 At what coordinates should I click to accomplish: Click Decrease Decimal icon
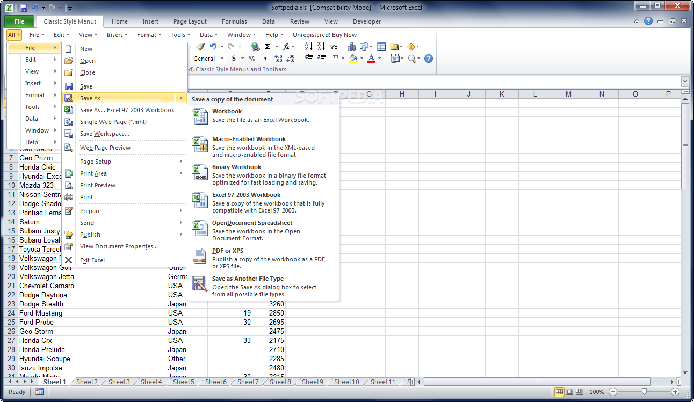coord(291,59)
